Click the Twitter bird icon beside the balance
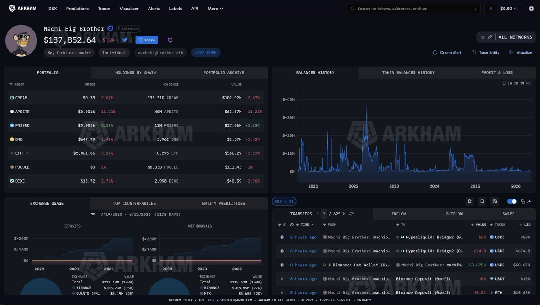 pos(125,40)
